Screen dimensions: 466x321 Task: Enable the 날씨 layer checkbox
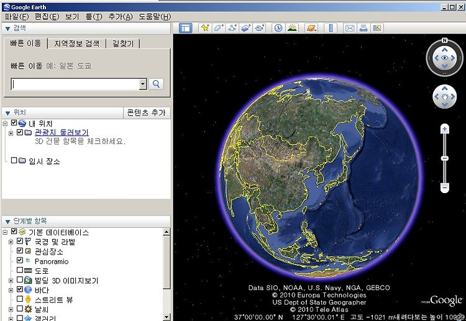tap(20, 309)
